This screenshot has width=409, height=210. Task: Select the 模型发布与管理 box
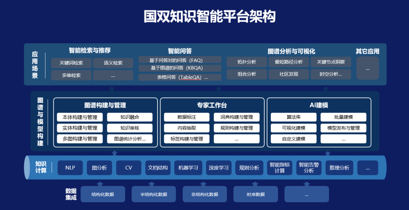point(343,128)
